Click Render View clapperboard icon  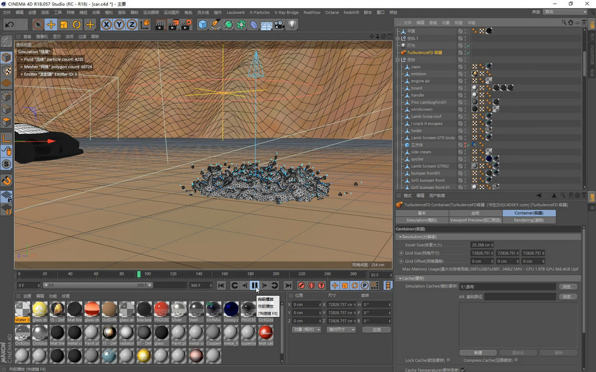coord(160,25)
